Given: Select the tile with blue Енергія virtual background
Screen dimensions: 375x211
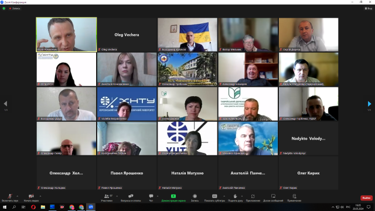Looking at the screenshot, I should pyautogui.click(x=248, y=138).
